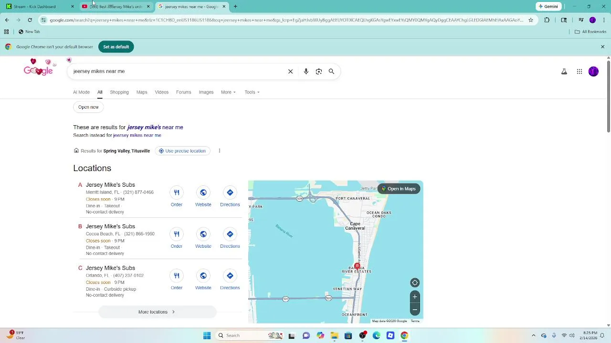The image size is (611, 343).
Task: Start voice search with microphone icon
Action: (x=306, y=71)
